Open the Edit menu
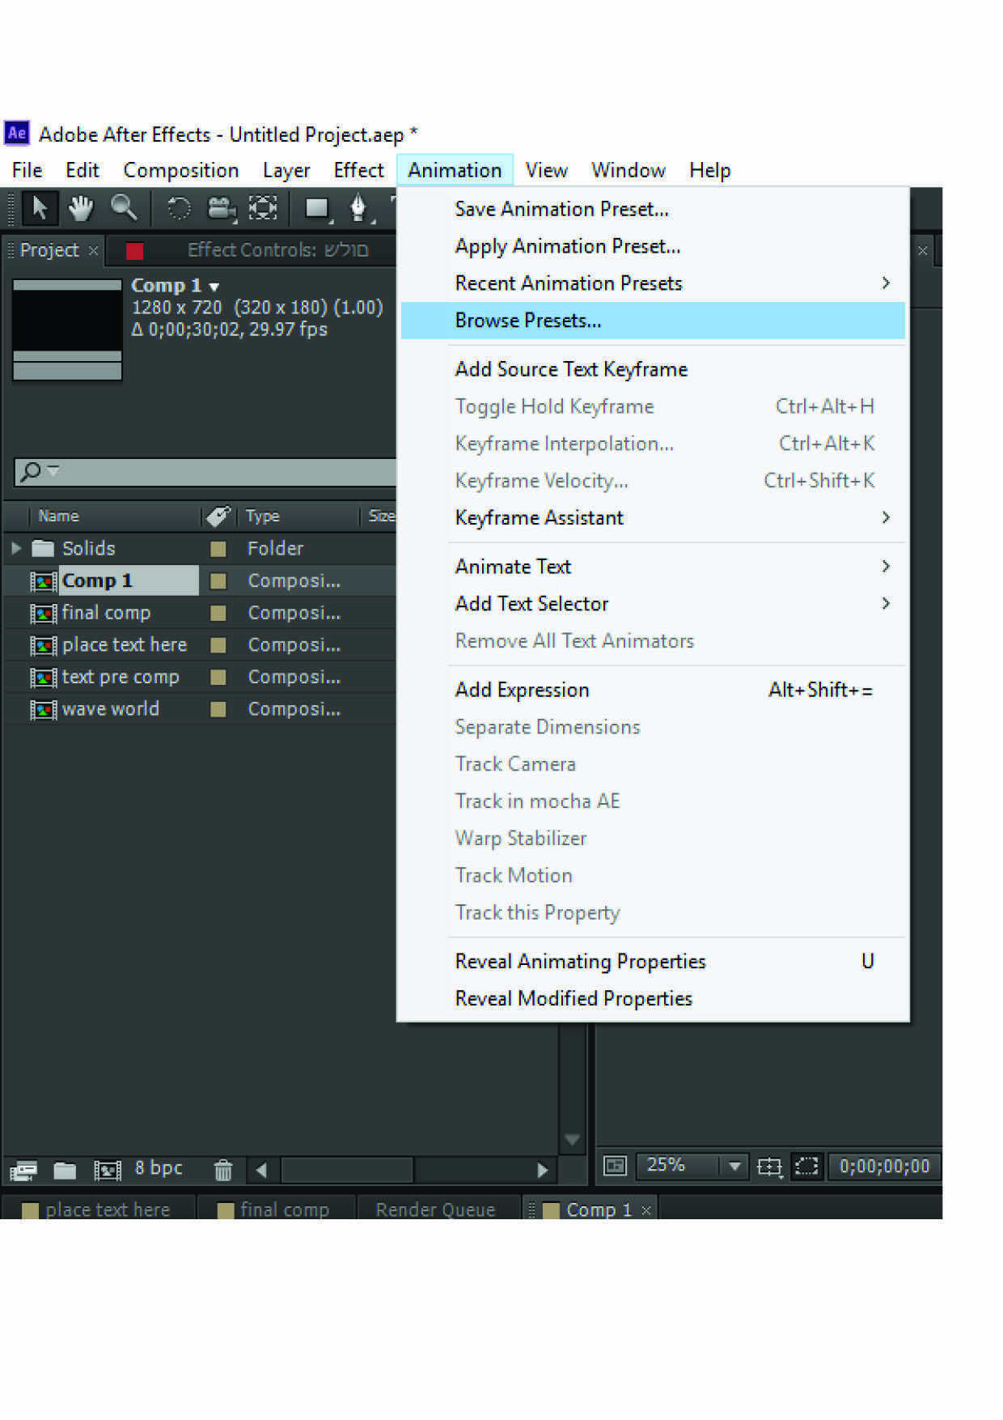 [82, 170]
